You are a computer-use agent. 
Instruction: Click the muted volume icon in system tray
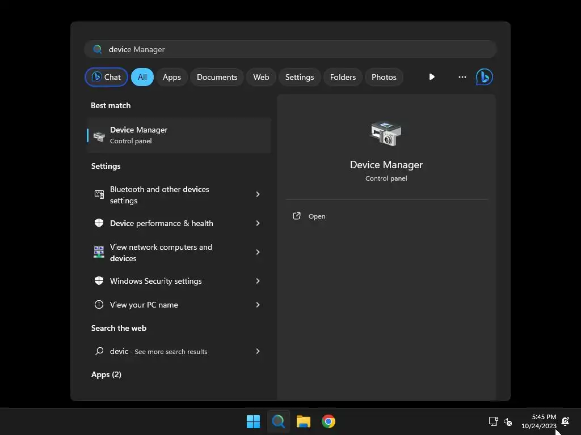508,421
